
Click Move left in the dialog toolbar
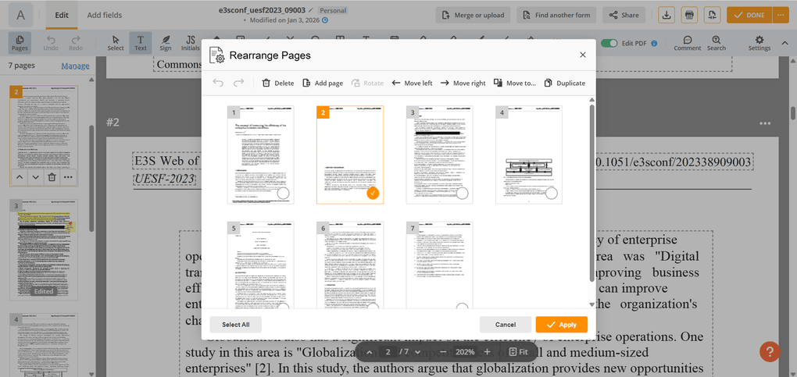coord(412,83)
